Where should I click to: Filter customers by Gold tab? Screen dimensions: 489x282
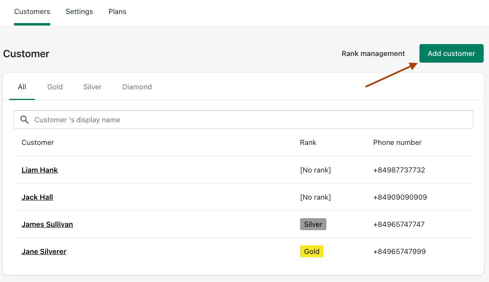pyautogui.click(x=55, y=87)
